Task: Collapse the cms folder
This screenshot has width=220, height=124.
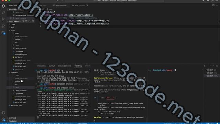Action: (13, 30)
